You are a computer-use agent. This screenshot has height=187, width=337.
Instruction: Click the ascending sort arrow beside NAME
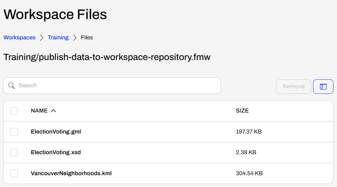pos(53,111)
